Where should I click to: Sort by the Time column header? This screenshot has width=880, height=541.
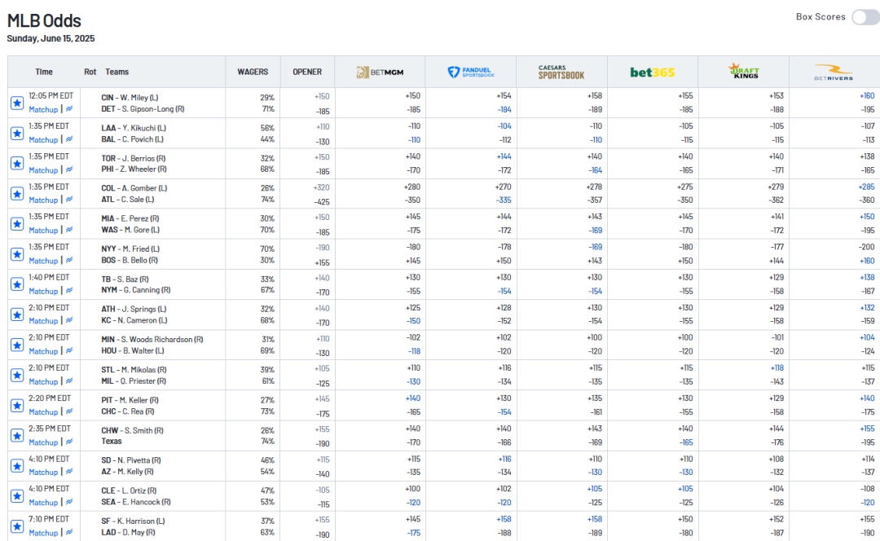tap(44, 72)
